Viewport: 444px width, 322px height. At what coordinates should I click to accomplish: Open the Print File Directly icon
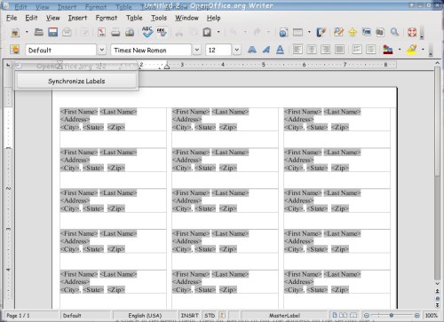[115, 32]
